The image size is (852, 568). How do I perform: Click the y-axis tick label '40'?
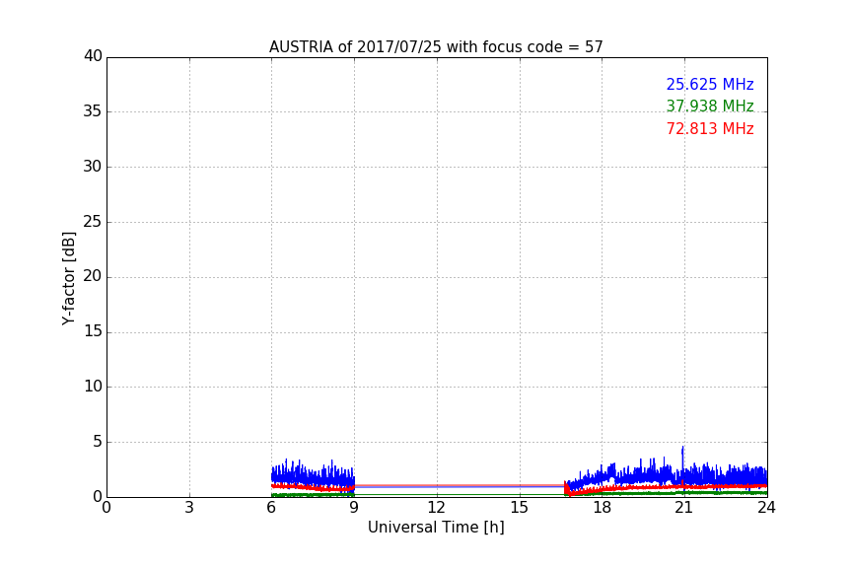(93, 56)
